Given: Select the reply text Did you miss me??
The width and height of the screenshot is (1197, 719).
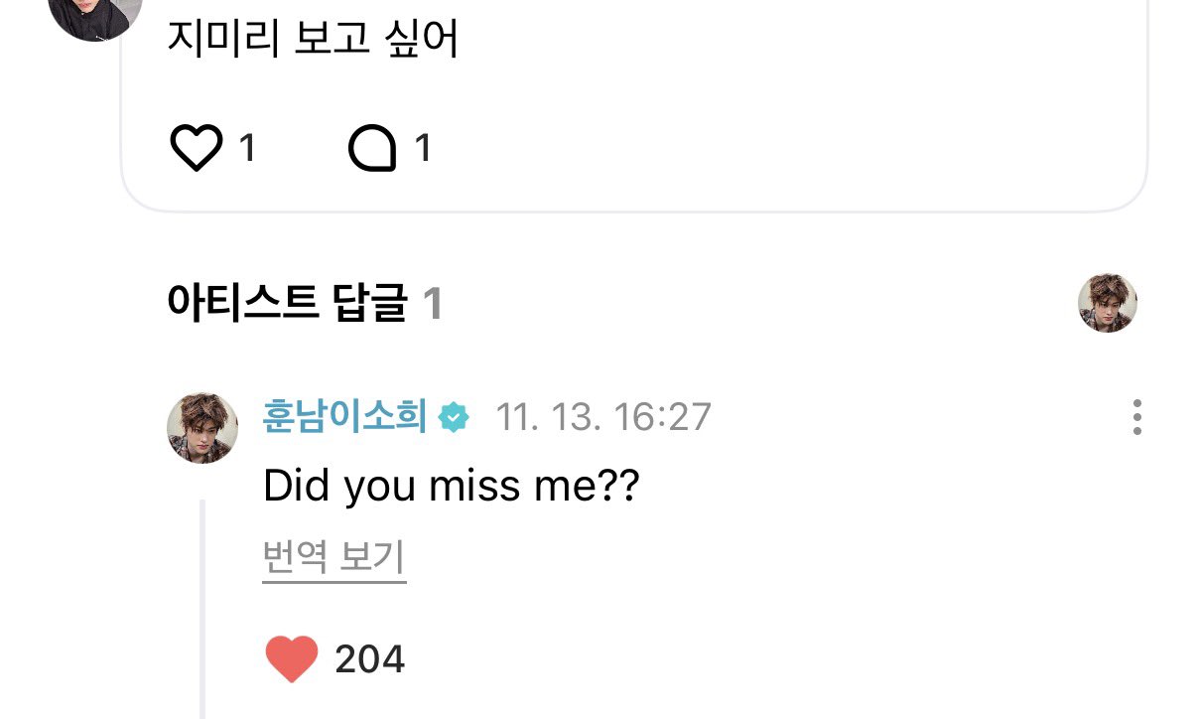Looking at the screenshot, I should [452, 487].
